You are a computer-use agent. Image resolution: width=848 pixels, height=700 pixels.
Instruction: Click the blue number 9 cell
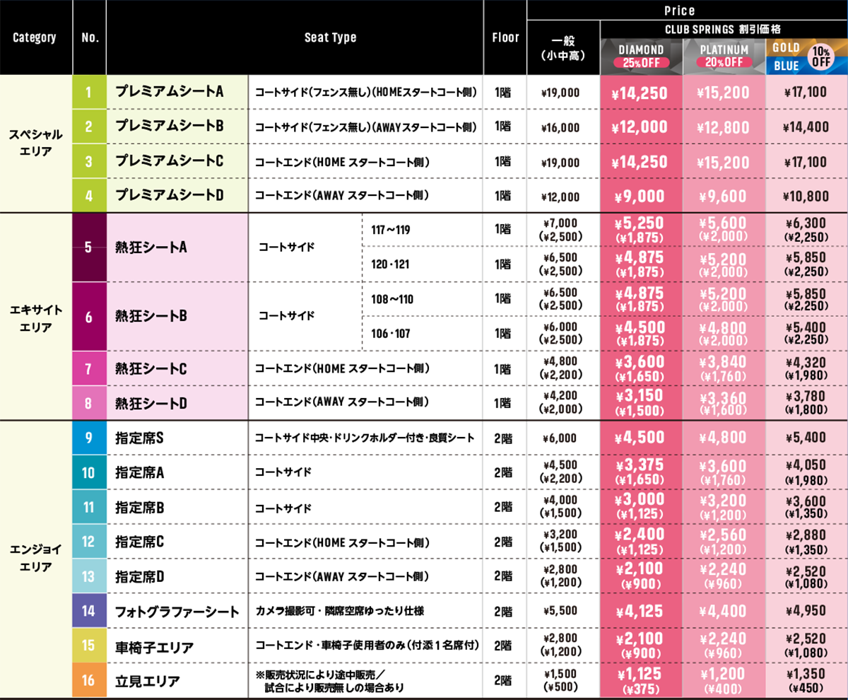(89, 438)
